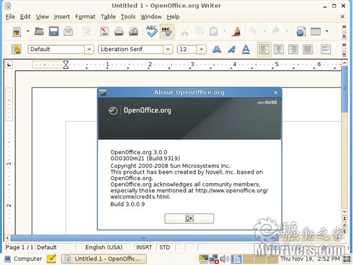Open the Hyperlink globe icon

click(301, 32)
